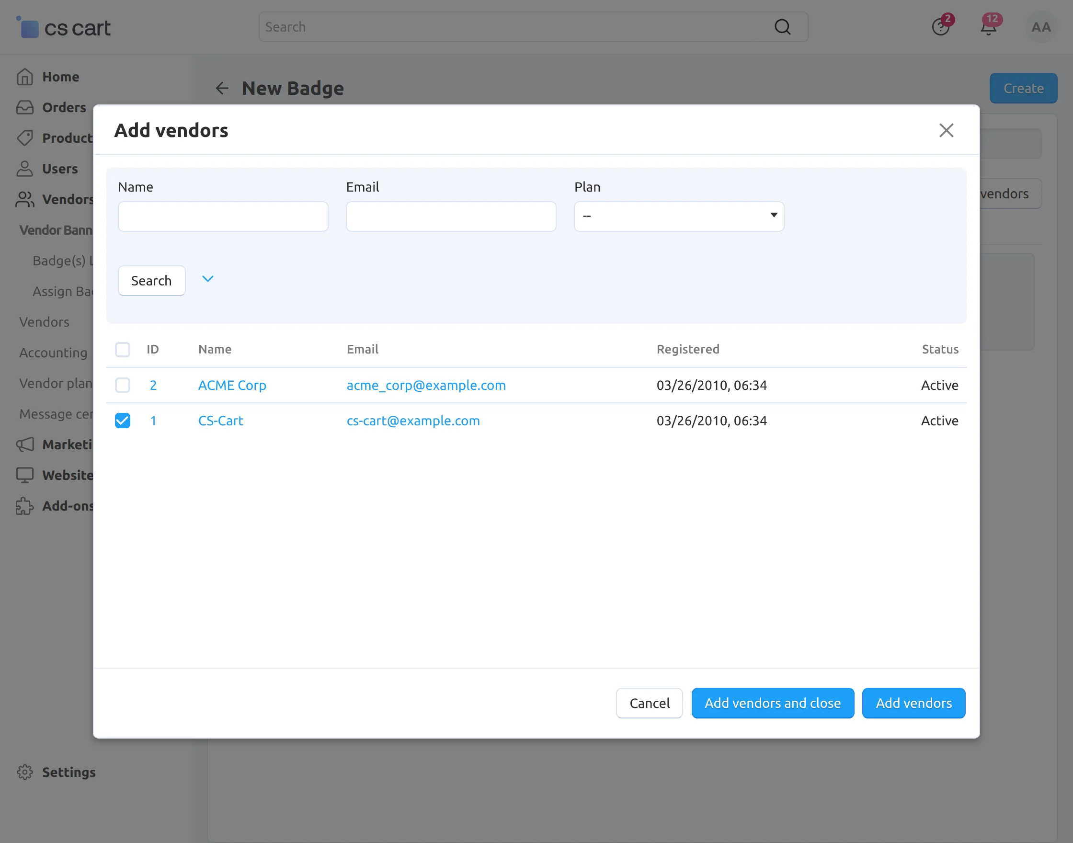Open Orders menu in the sidebar

click(x=64, y=108)
